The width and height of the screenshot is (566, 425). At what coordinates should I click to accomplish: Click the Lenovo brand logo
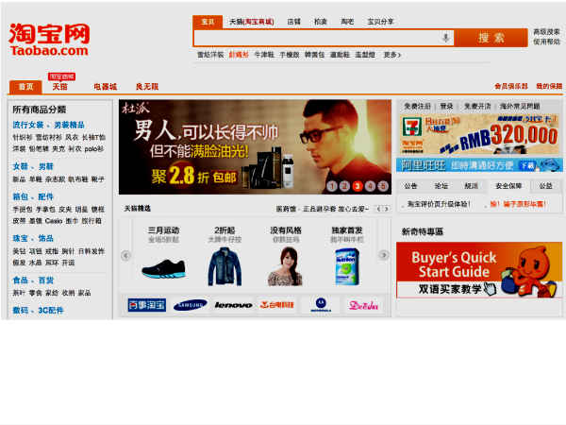[234, 305]
